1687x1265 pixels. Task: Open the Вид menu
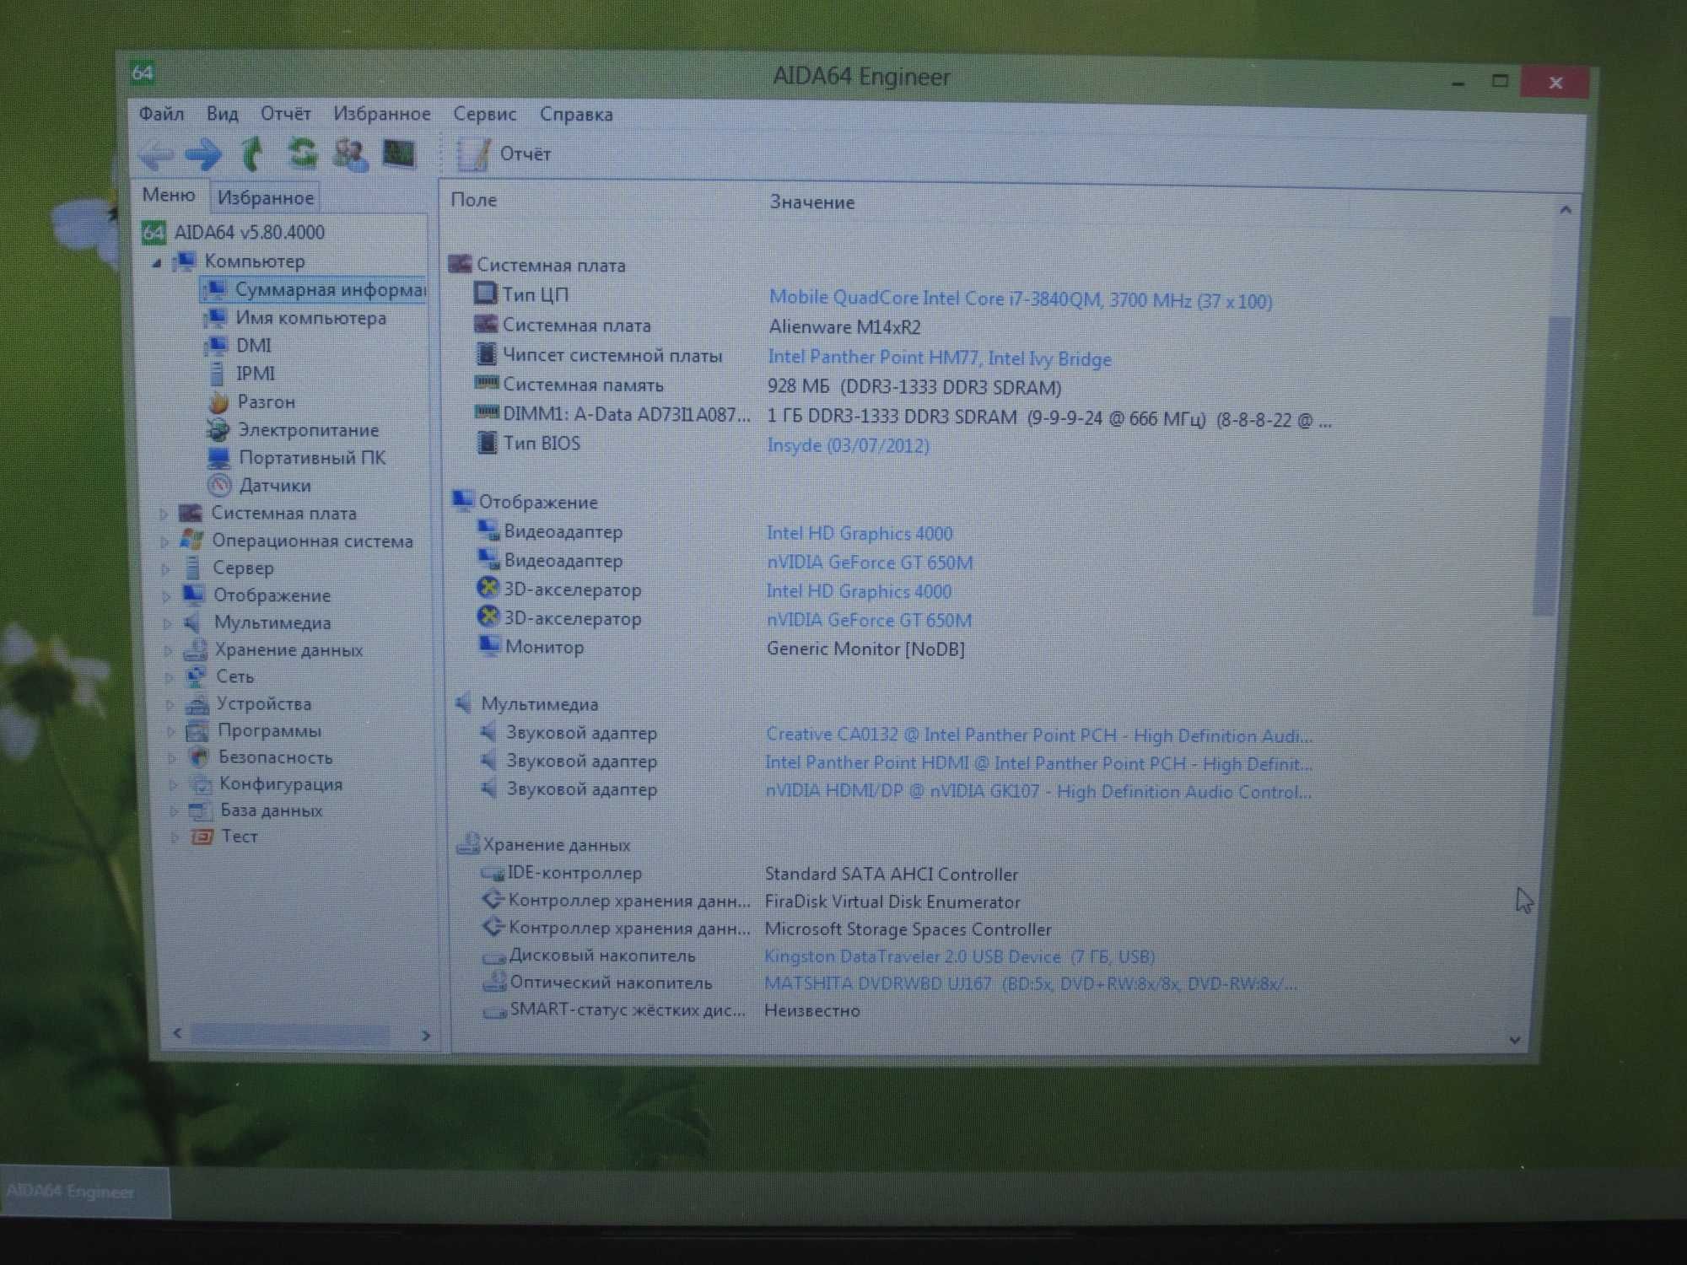point(222,114)
